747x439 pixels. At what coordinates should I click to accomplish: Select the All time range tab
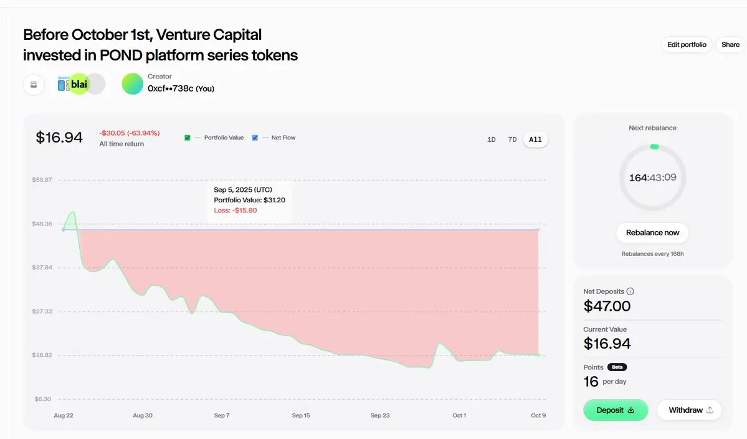click(x=535, y=139)
